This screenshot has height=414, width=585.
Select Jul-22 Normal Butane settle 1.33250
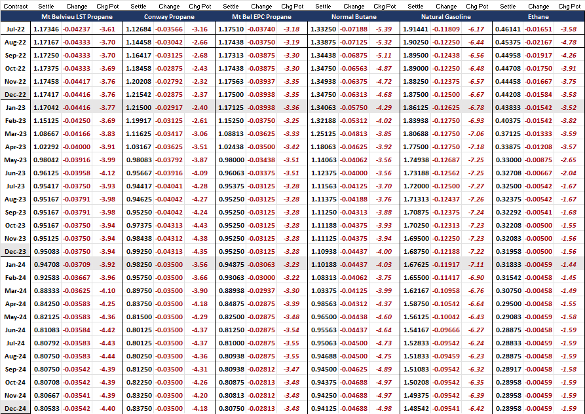(x=323, y=29)
